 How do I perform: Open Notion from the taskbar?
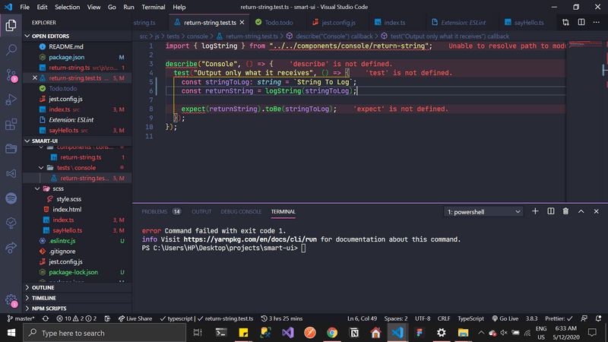pos(354,333)
